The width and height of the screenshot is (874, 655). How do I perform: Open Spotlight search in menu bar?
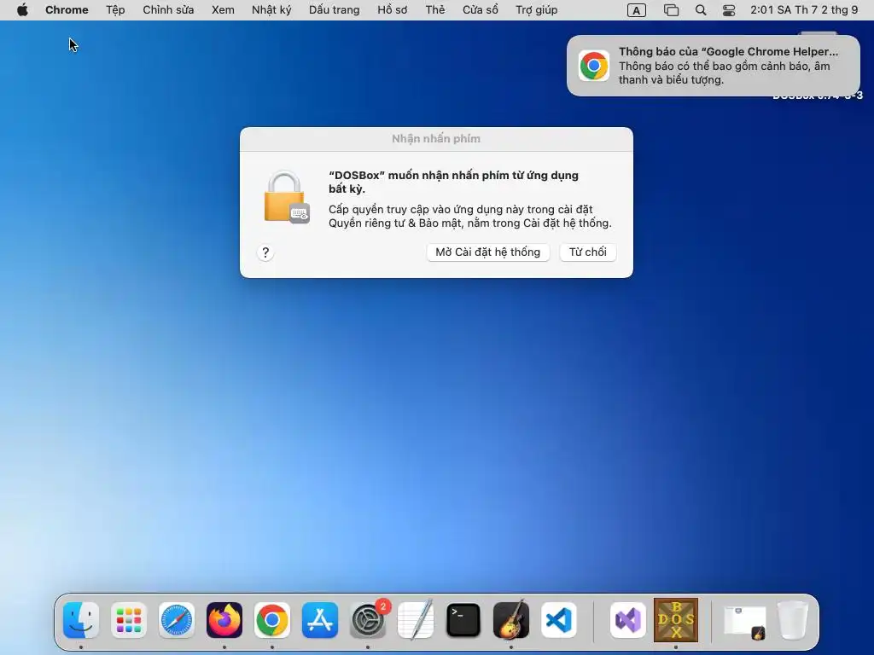tap(701, 10)
